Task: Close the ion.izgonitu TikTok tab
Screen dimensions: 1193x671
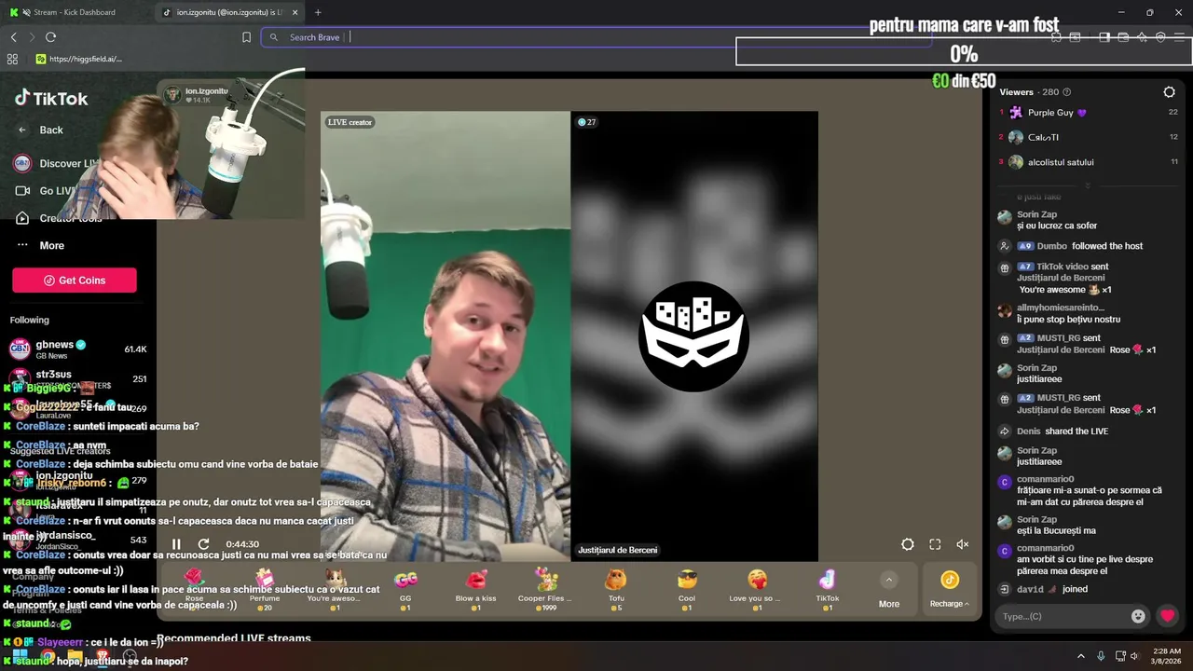Action: coord(295,12)
